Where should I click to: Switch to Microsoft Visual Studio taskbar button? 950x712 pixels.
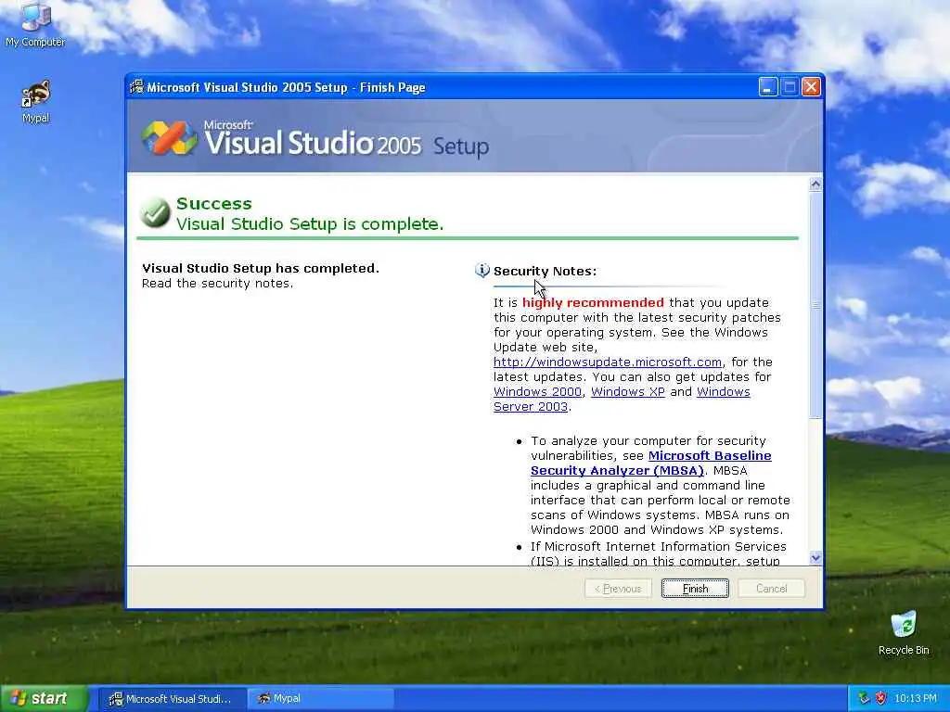coord(172,699)
